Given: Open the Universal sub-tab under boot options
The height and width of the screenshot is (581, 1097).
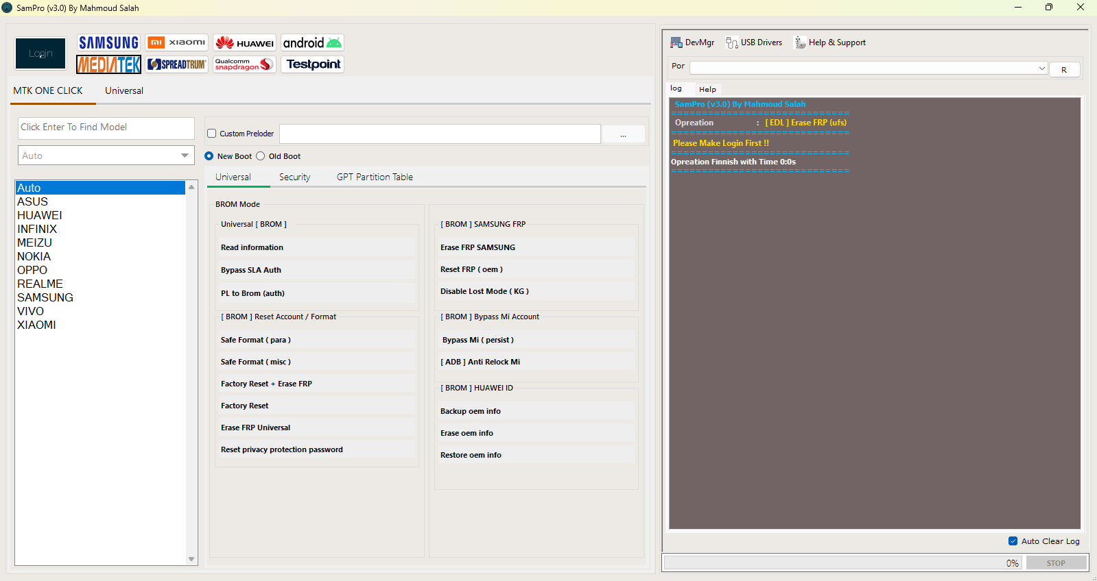Looking at the screenshot, I should tap(233, 177).
